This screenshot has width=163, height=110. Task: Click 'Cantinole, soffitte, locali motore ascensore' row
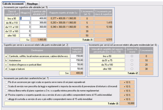coord(39,56)
